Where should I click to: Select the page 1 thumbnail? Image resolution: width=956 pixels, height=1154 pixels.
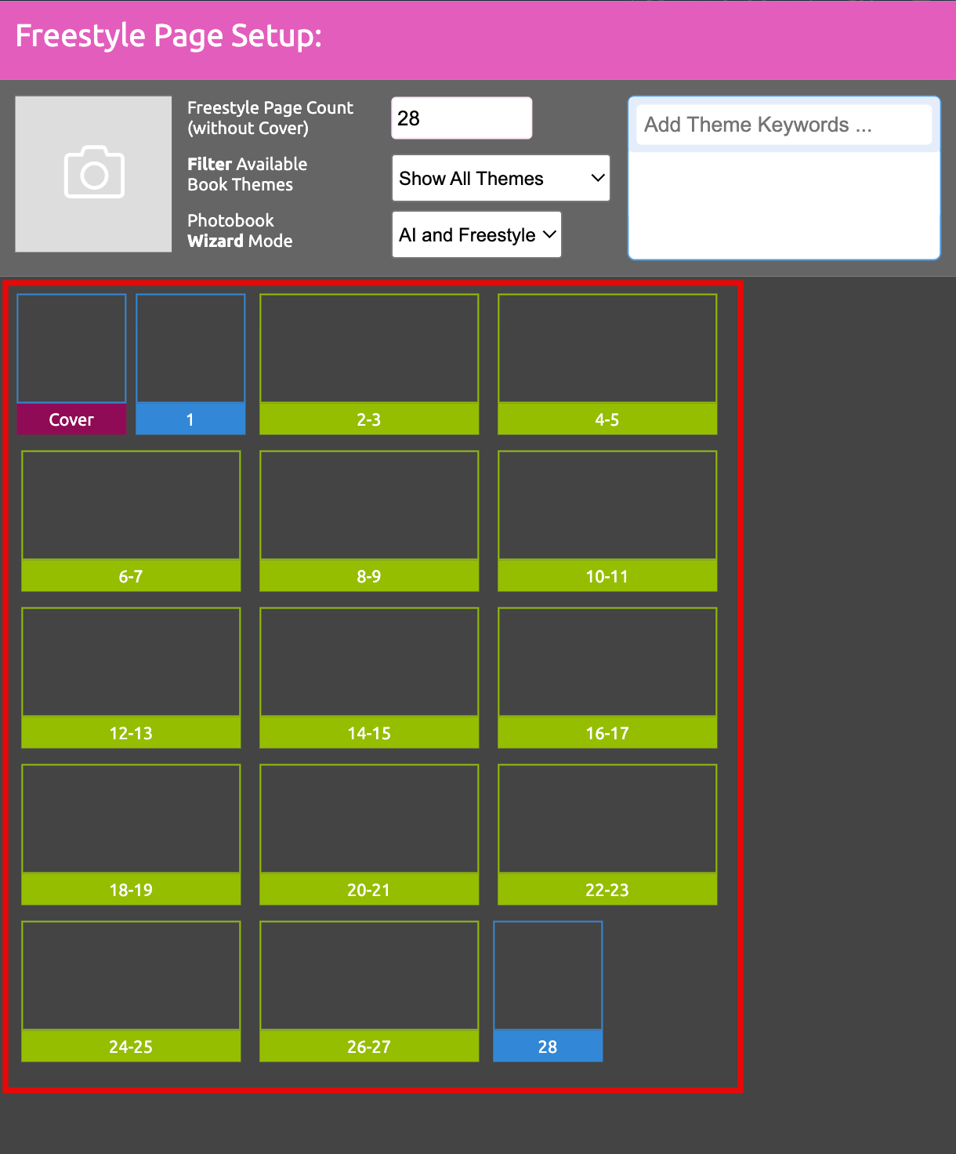(x=190, y=349)
